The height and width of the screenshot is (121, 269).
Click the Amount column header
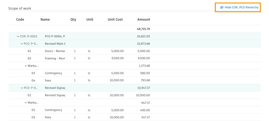144,19
